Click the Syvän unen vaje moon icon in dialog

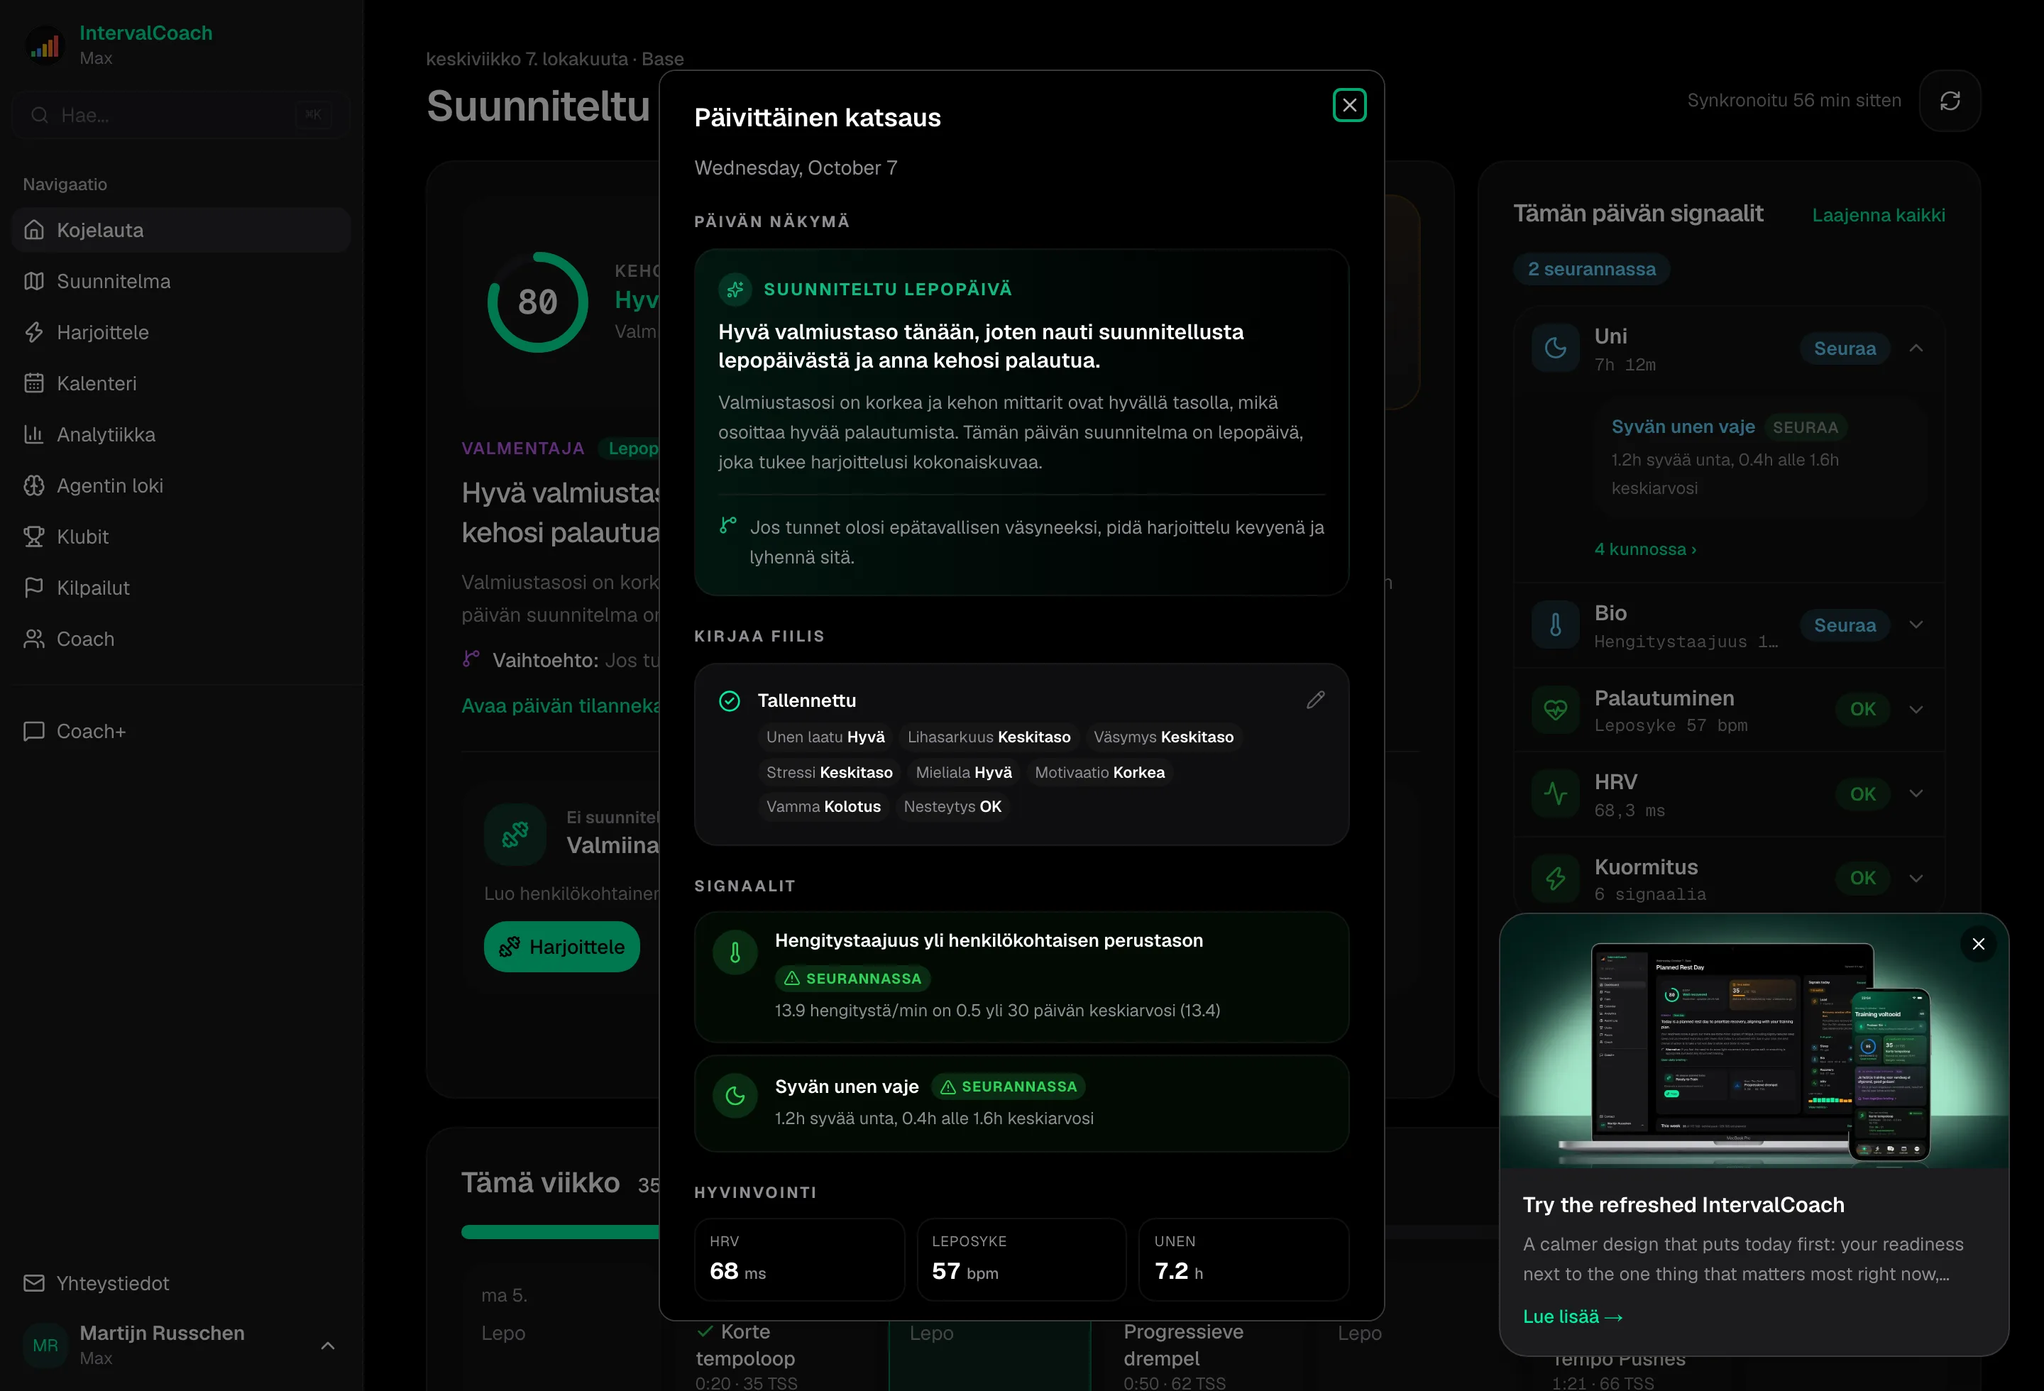(735, 1096)
